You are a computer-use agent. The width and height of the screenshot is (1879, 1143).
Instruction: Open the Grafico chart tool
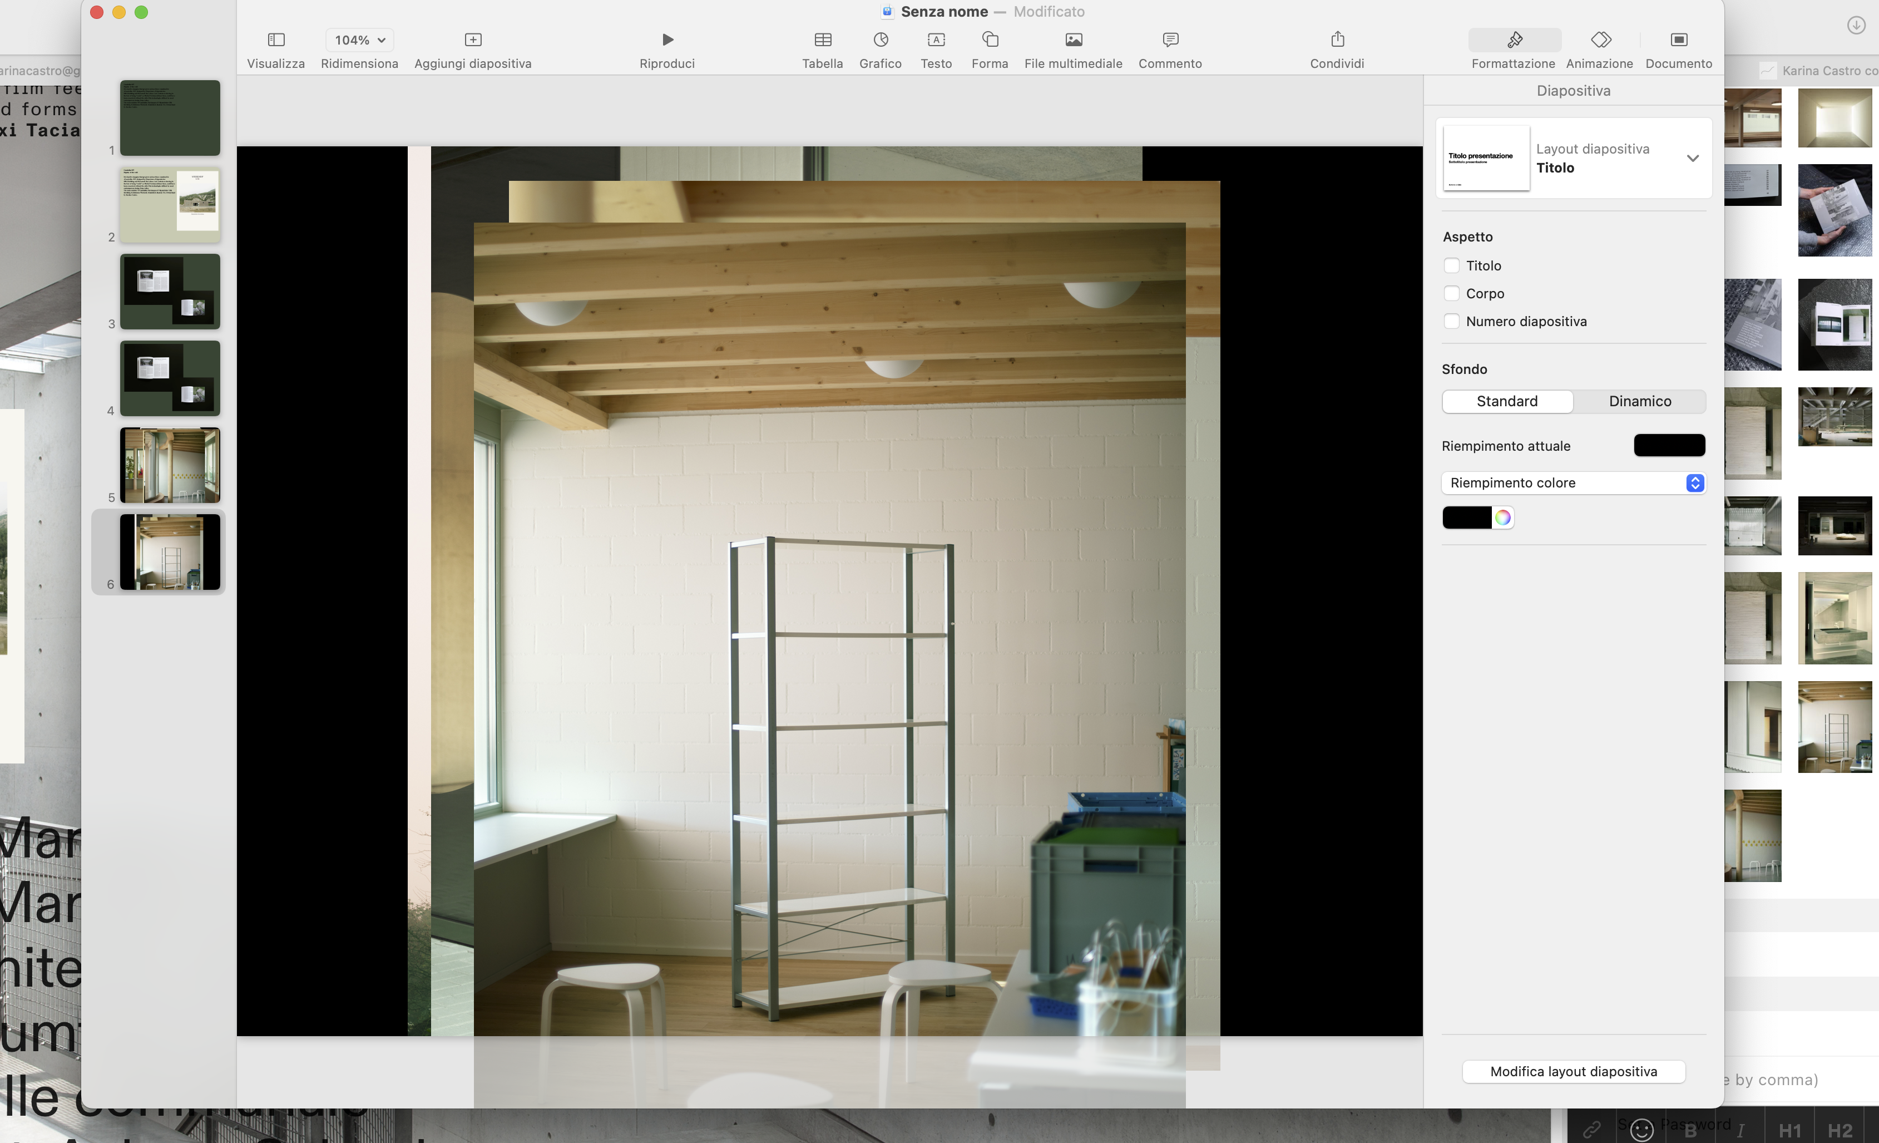[880, 40]
